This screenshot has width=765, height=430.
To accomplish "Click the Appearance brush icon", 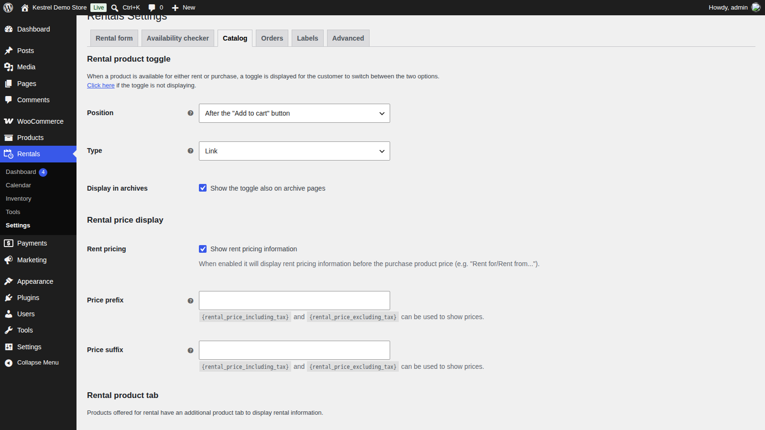I will (9, 281).
